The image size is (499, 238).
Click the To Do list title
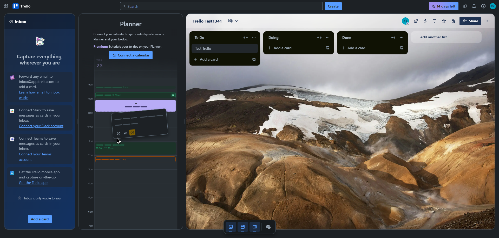[x=199, y=38]
